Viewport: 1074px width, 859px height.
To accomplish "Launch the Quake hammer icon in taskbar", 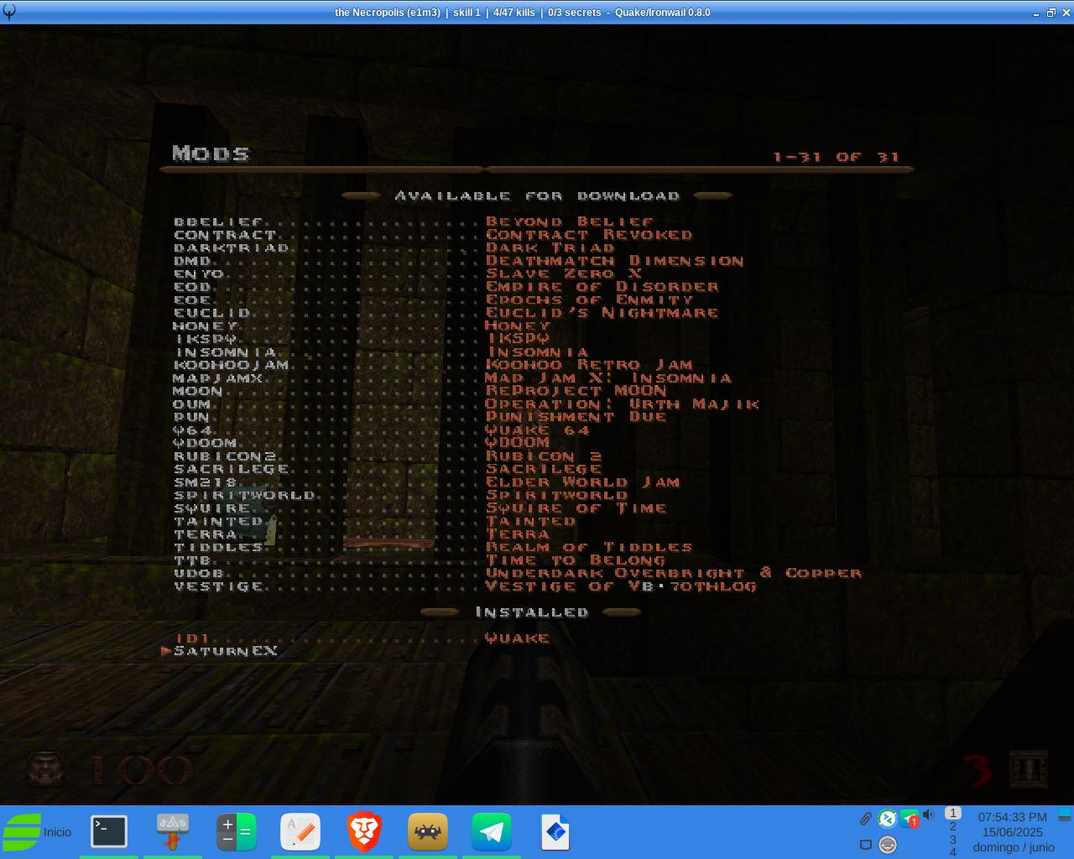I will pyautogui.click(x=172, y=832).
